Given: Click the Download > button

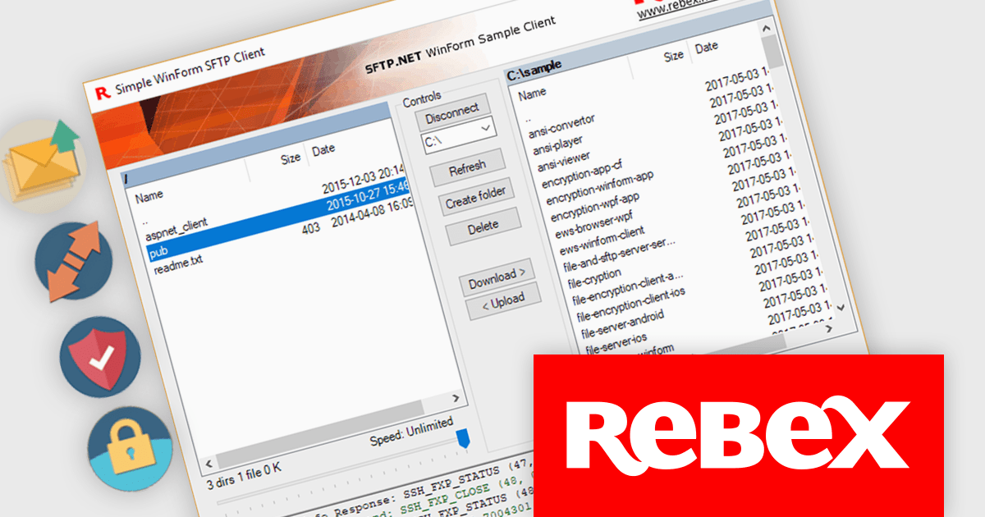Looking at the screenshot, I should tap(496, 278).
